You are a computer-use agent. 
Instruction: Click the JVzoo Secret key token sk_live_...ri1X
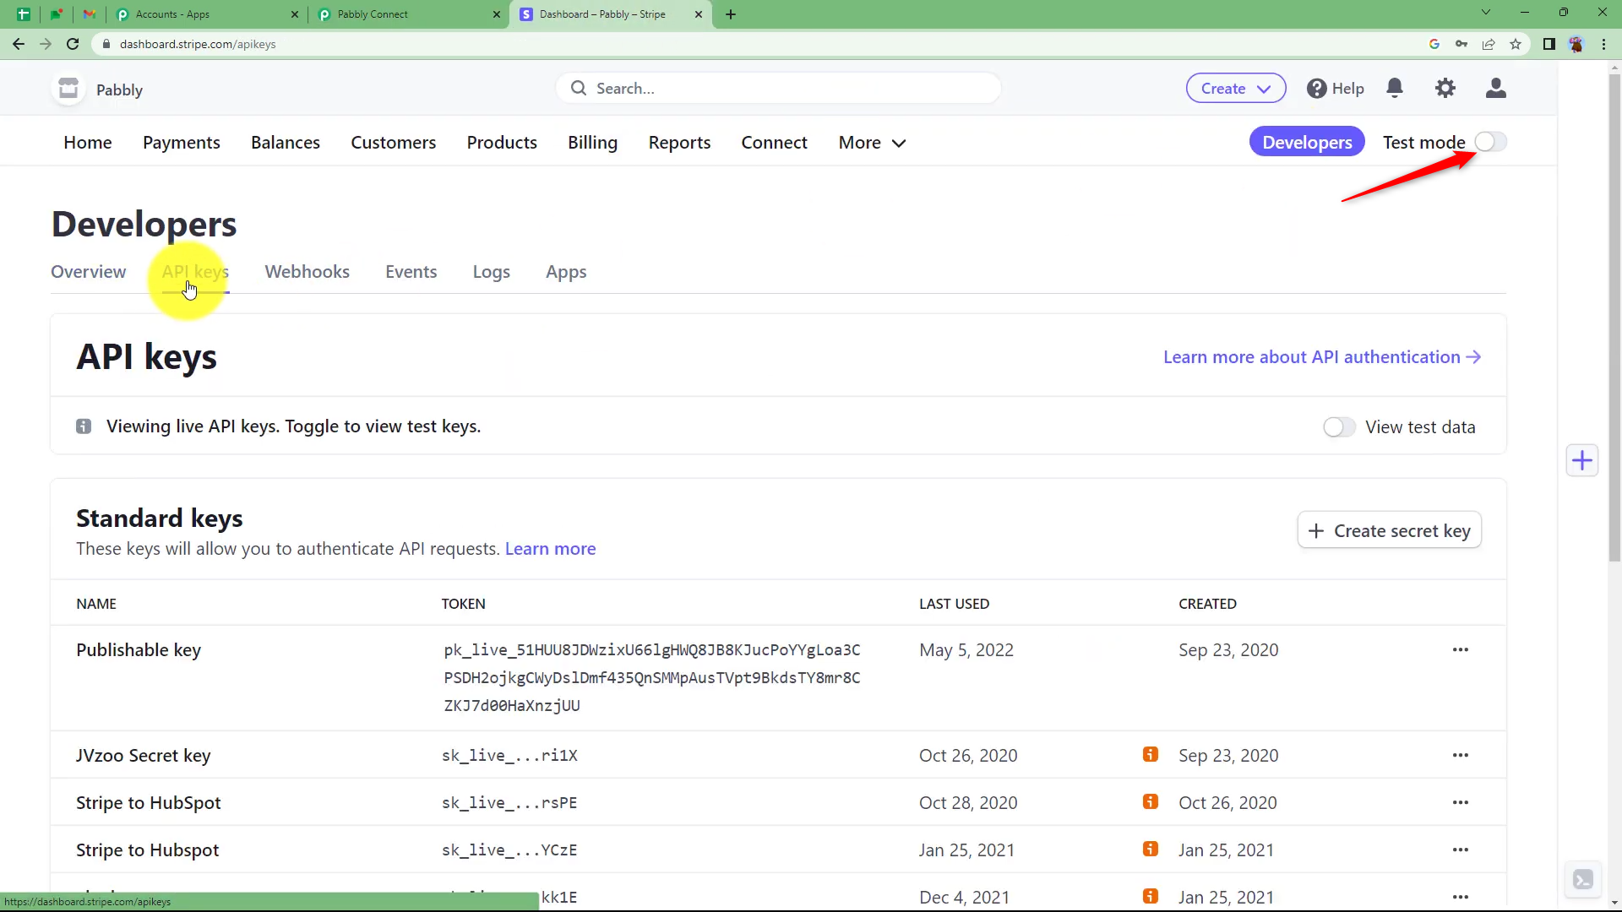coord(509,756)
